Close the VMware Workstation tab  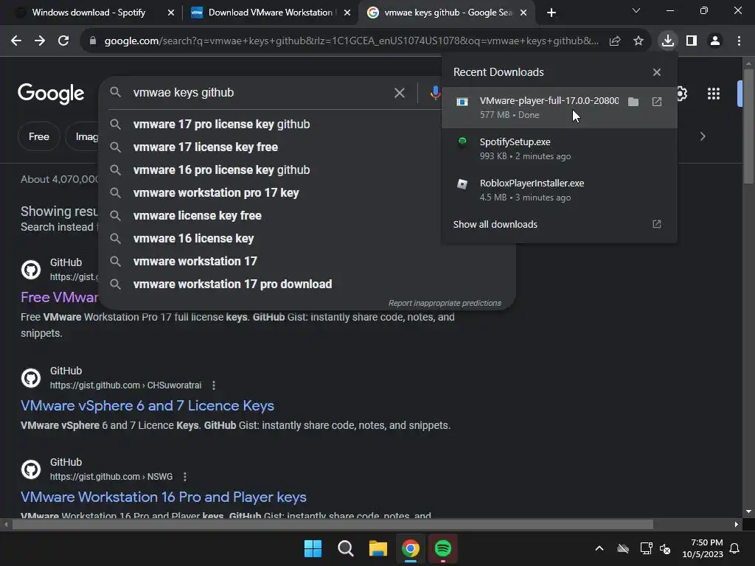[x=347, y=13]
